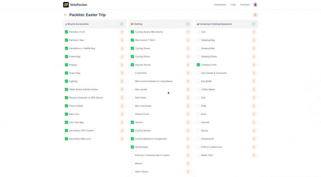Add item to Clothing with plus icon
The height and width of the screenshot is (177, 321).
(x=188, y=24)
